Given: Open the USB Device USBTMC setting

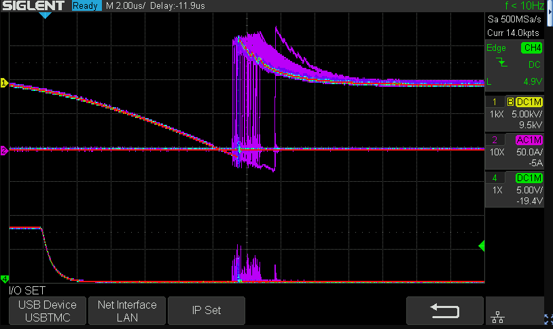Looking at the screenshot, I should pyautogui.click(x=48, y=311).
